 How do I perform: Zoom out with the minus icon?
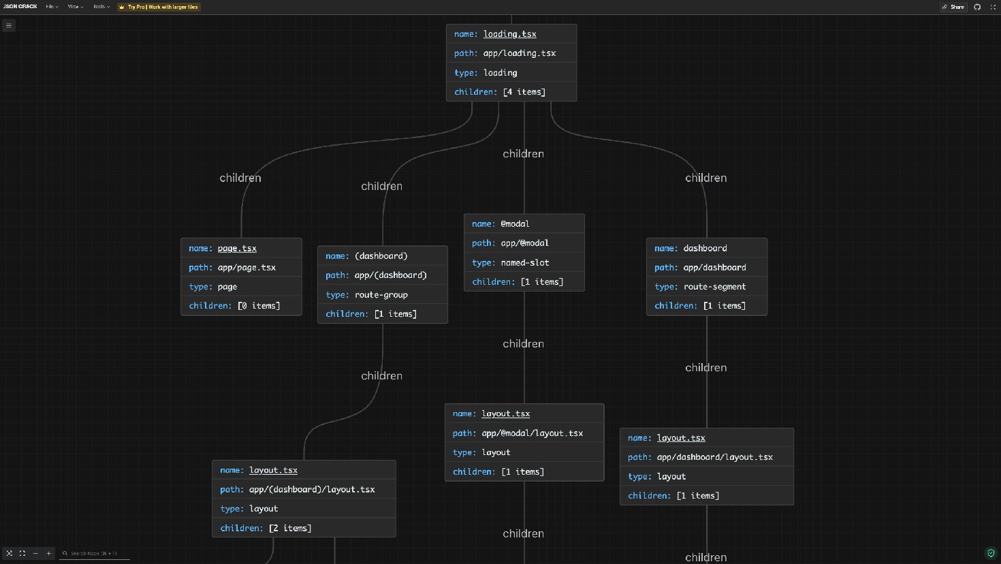coord(35,553)
